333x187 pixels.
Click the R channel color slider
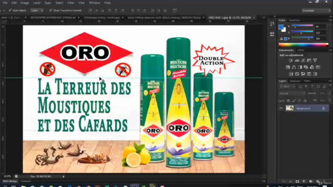coord(302,26)
